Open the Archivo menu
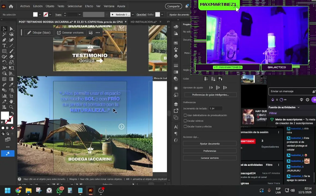This screenshot has height=196, width=316. 25,6
